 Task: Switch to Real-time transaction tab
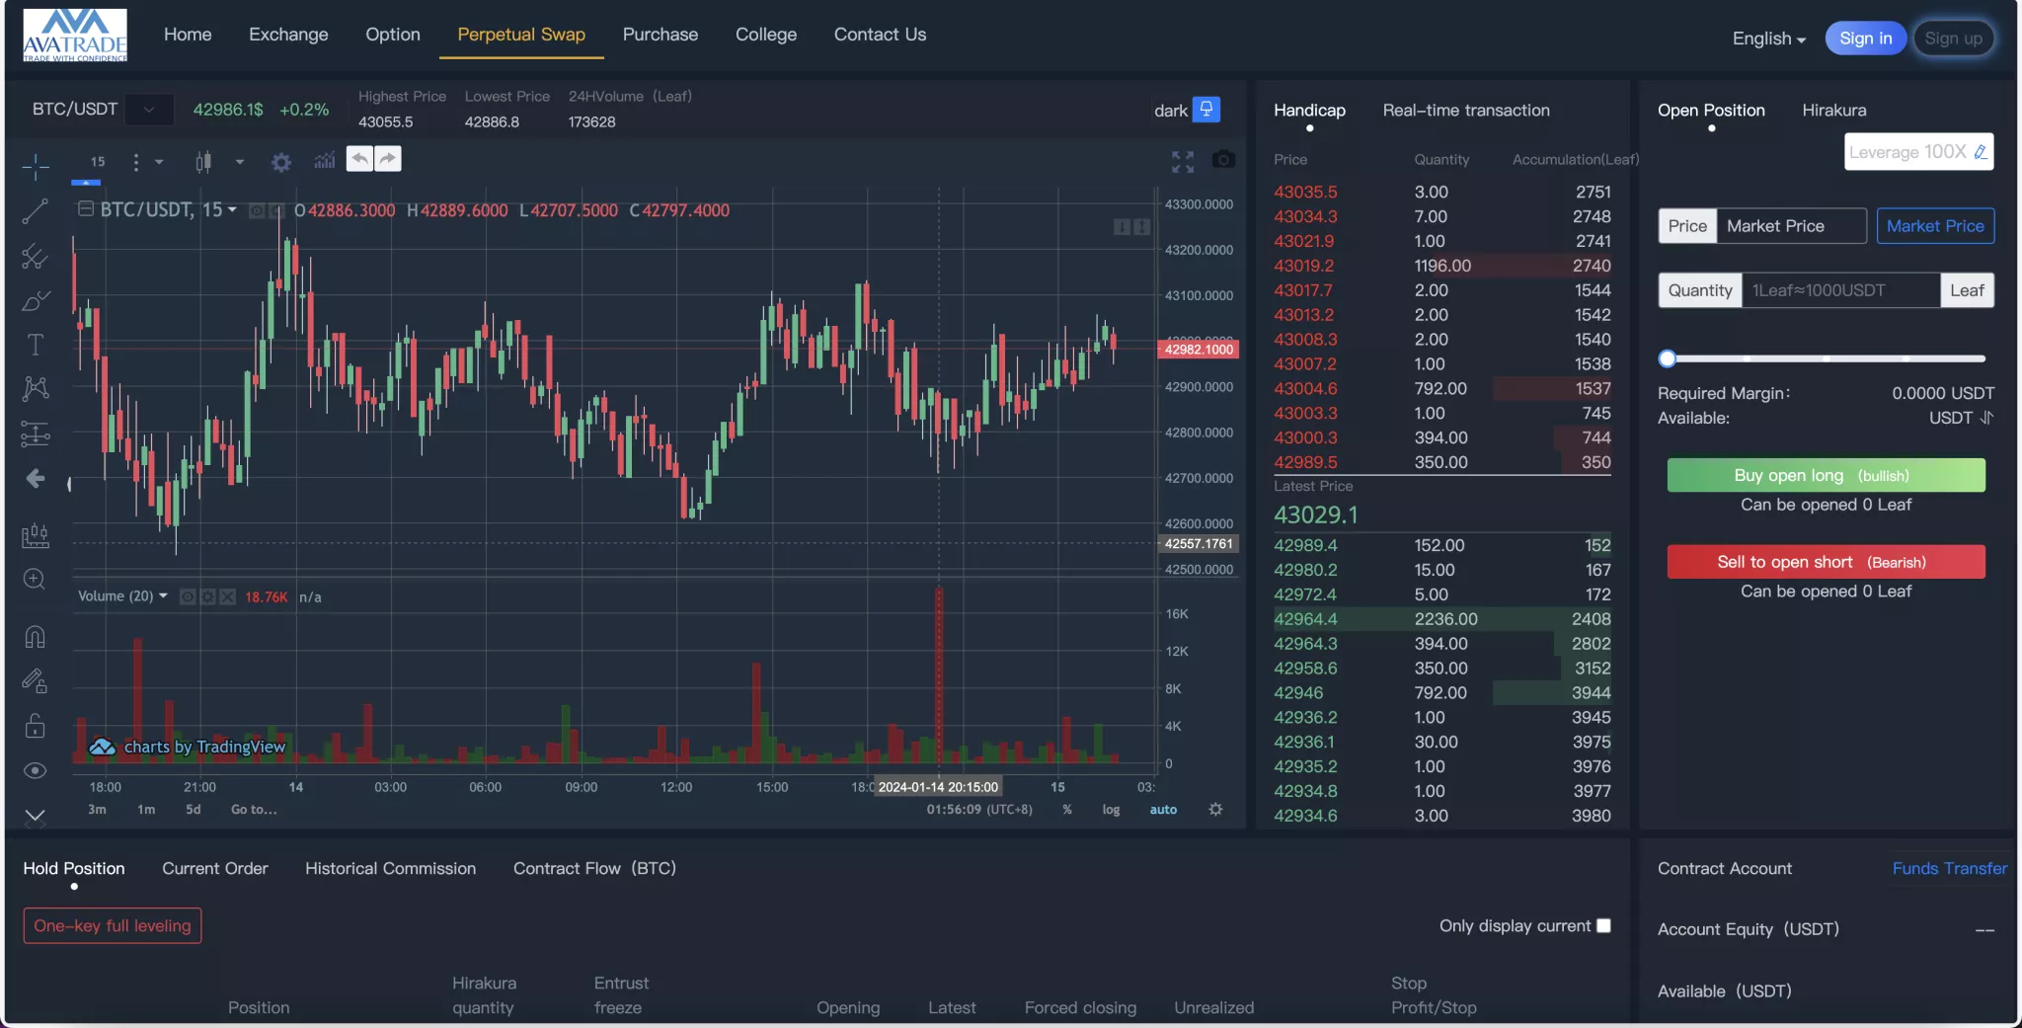[1465, 111]
